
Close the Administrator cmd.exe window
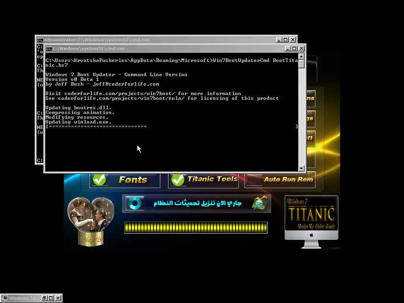[293, 40]
